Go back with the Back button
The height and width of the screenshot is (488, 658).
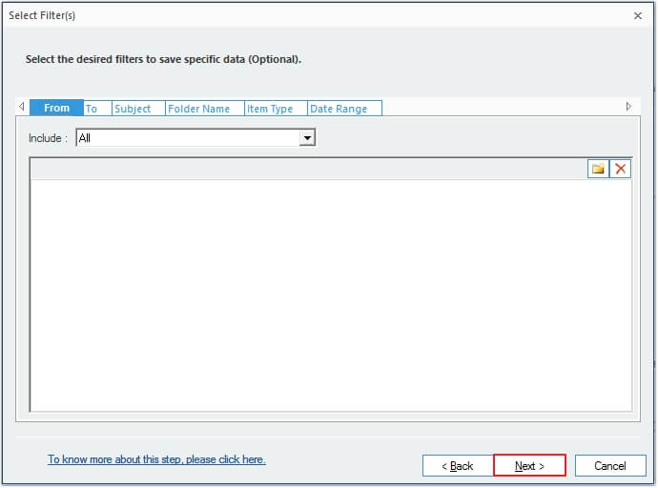coord(458,466)
